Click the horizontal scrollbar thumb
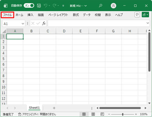The width and height of the screenshot is (152, 117). [120, 108]
